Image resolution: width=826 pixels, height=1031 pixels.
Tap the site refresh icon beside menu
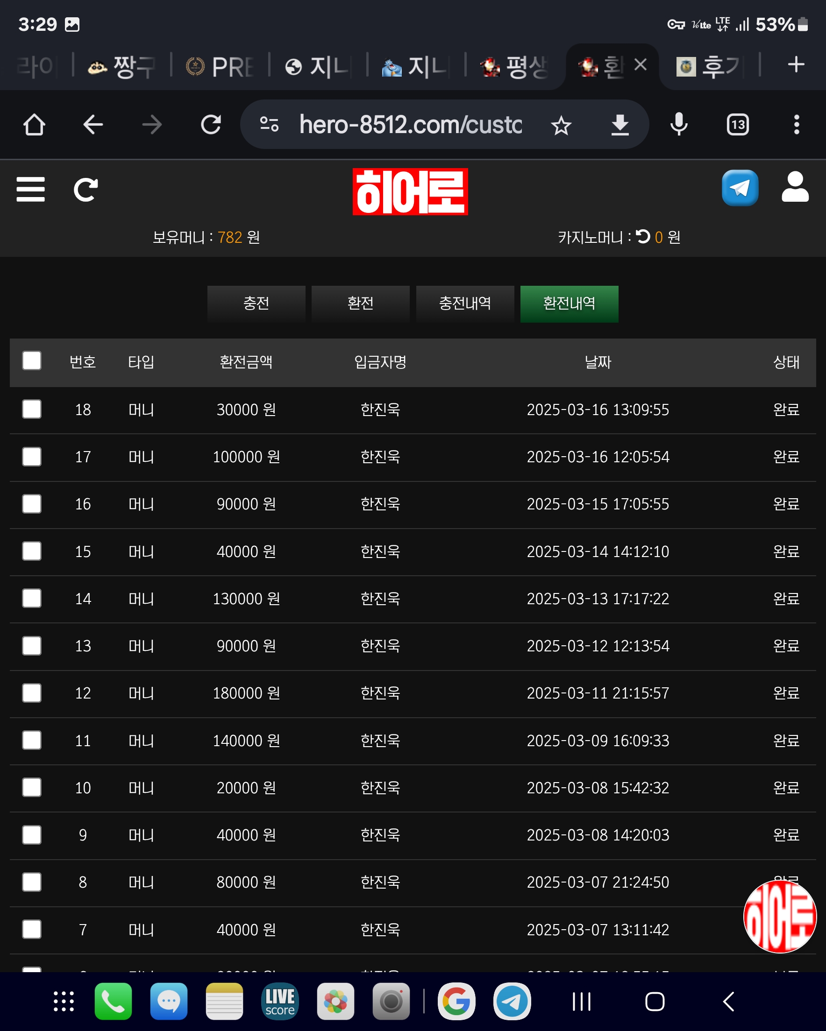tap(85, 190)
